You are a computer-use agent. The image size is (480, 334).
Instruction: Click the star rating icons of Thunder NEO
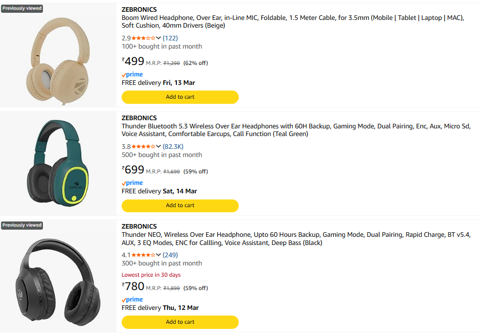point(143,255)
